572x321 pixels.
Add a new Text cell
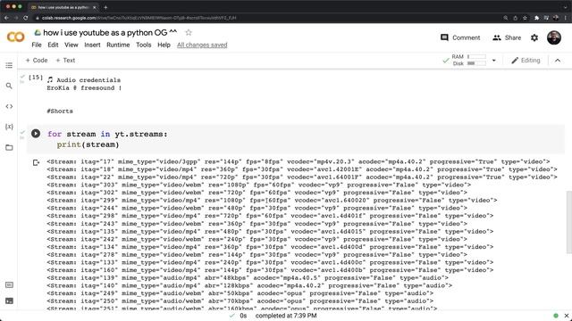[65, 60]
